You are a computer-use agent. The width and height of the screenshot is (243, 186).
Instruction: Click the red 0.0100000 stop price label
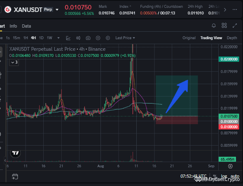point(229,127)
